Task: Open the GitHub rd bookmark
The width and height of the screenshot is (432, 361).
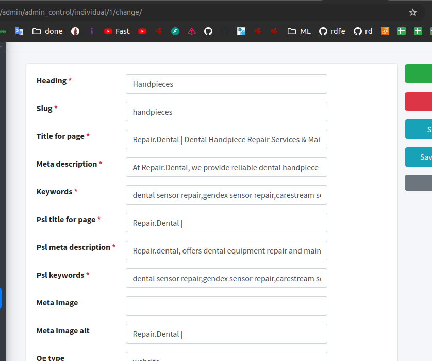Action: (363, 31)
